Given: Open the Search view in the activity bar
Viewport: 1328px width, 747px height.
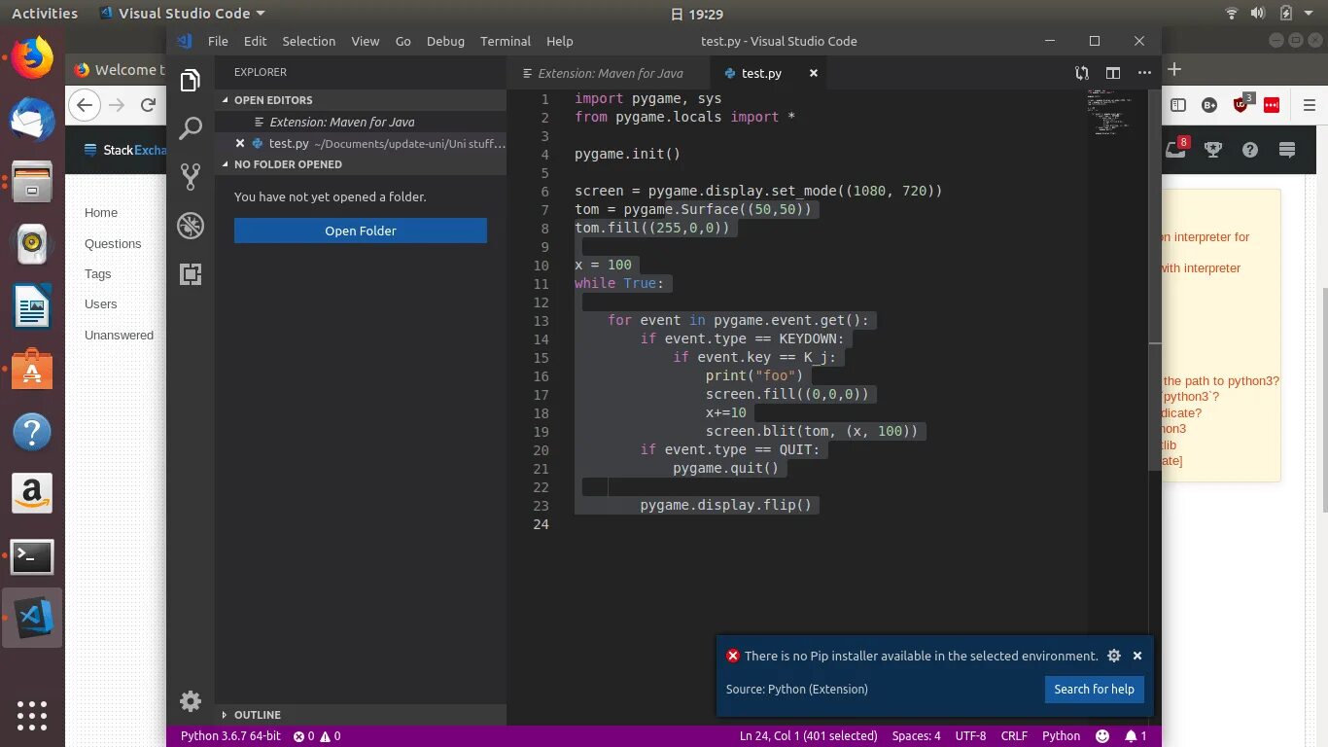Looking at the screenshot, I should point(191,127).
